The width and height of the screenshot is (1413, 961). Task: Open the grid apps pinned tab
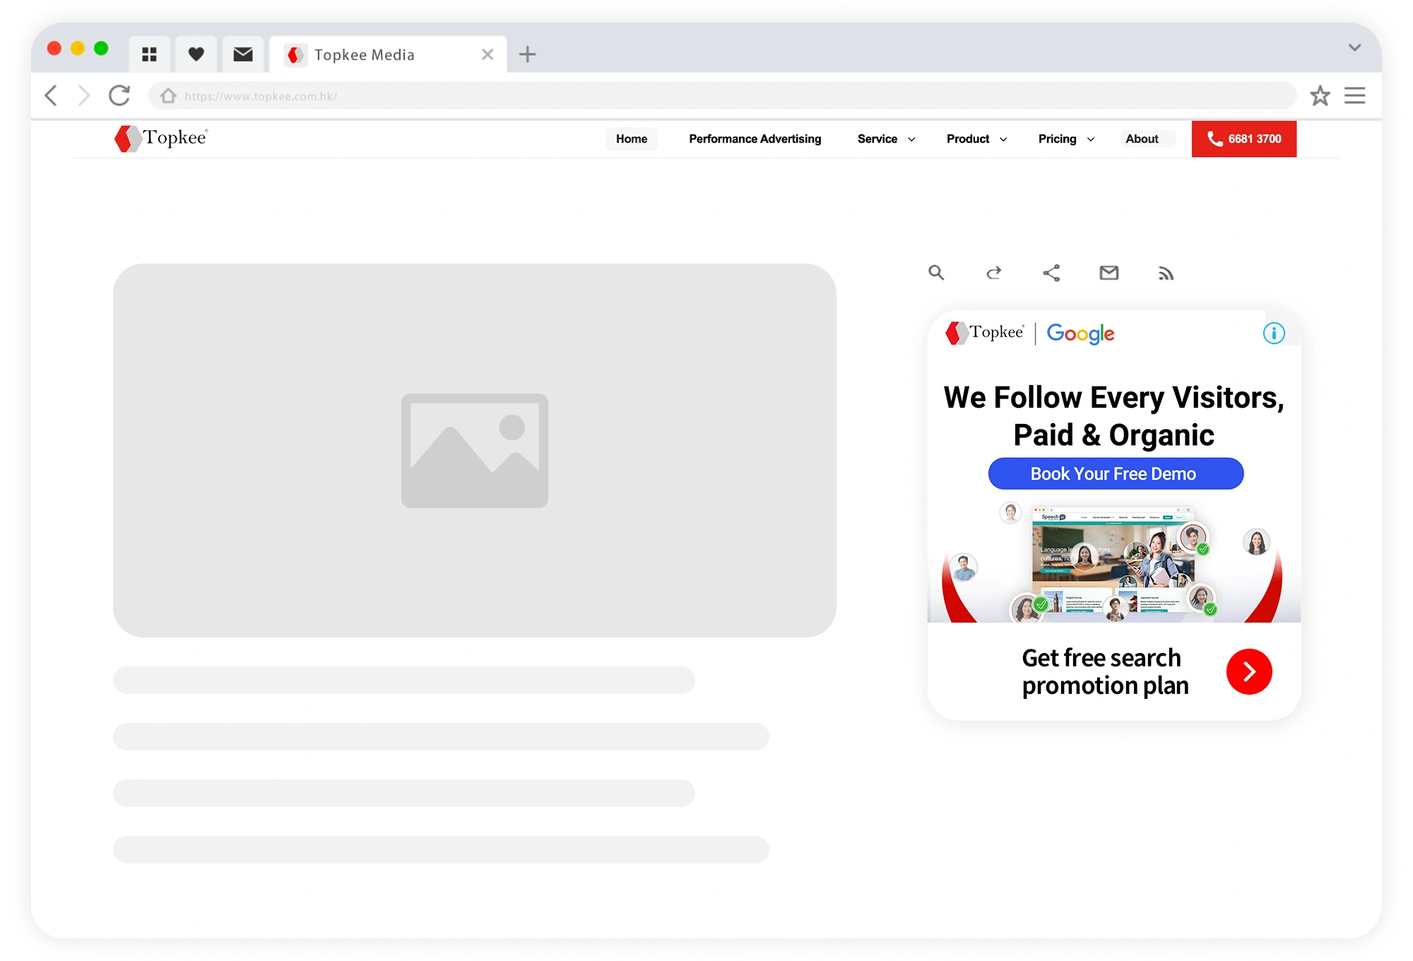point(149,54)
